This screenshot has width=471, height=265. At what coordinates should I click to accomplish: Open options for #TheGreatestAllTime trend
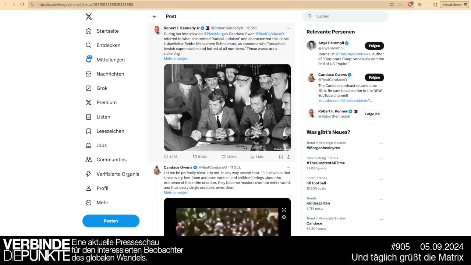click(x=382, y=159)
